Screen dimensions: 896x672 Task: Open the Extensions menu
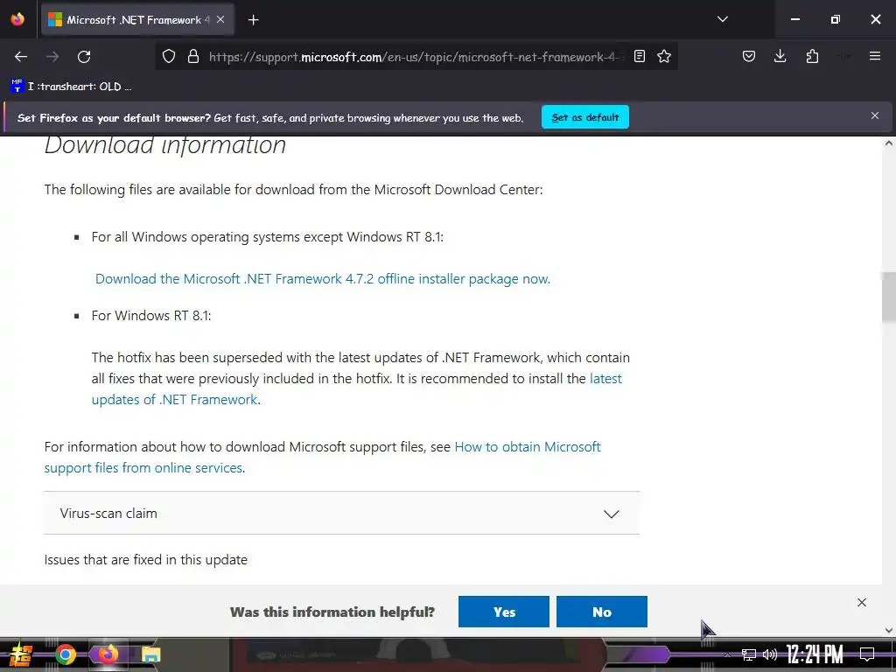[x=812, y=57]
